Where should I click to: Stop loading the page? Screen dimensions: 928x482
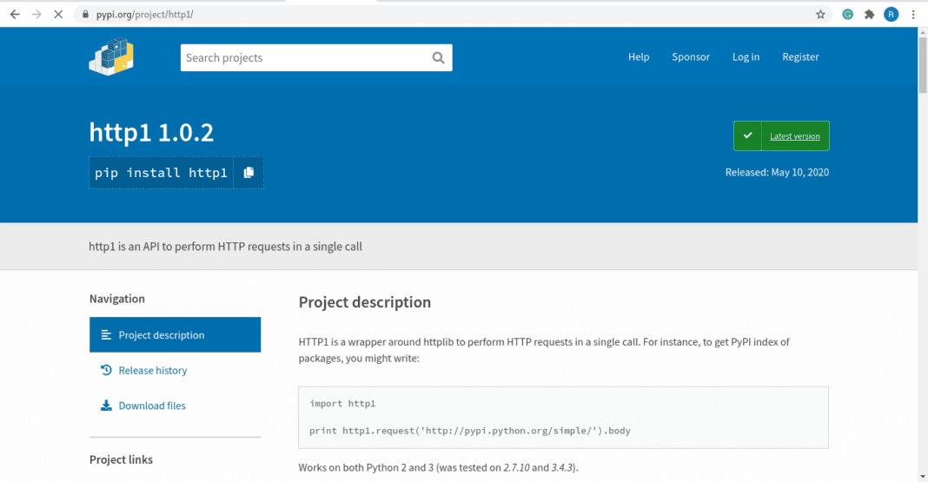pos(57,15)
